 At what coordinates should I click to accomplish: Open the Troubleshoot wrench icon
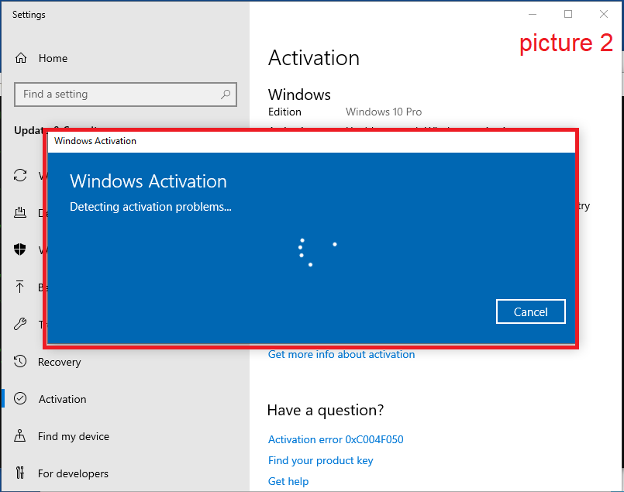tap(20, 324)
